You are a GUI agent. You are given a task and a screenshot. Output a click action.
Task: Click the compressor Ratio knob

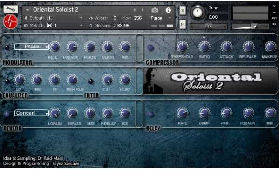pyautogui.click(x=204, y=47)
